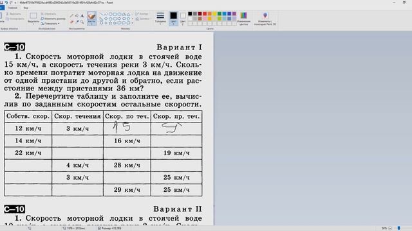Open the Rotate (Повернуть) dropdown
Image resolution: width=412 pixels, height=231 pixels.
click(x=50, y=24)
